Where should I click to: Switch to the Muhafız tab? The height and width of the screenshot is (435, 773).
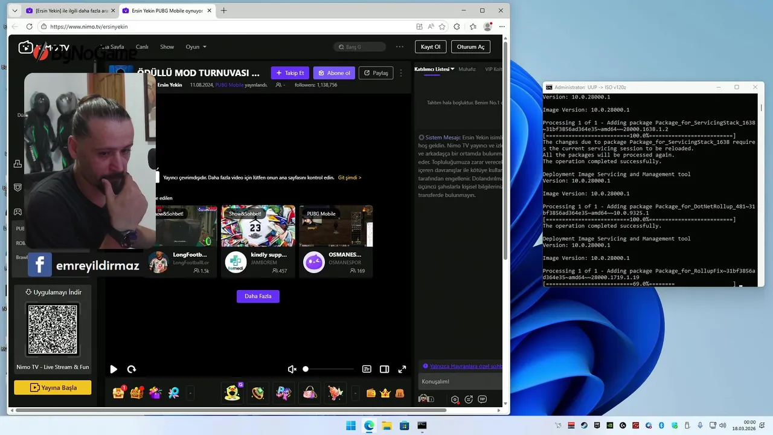pos(467,69)
